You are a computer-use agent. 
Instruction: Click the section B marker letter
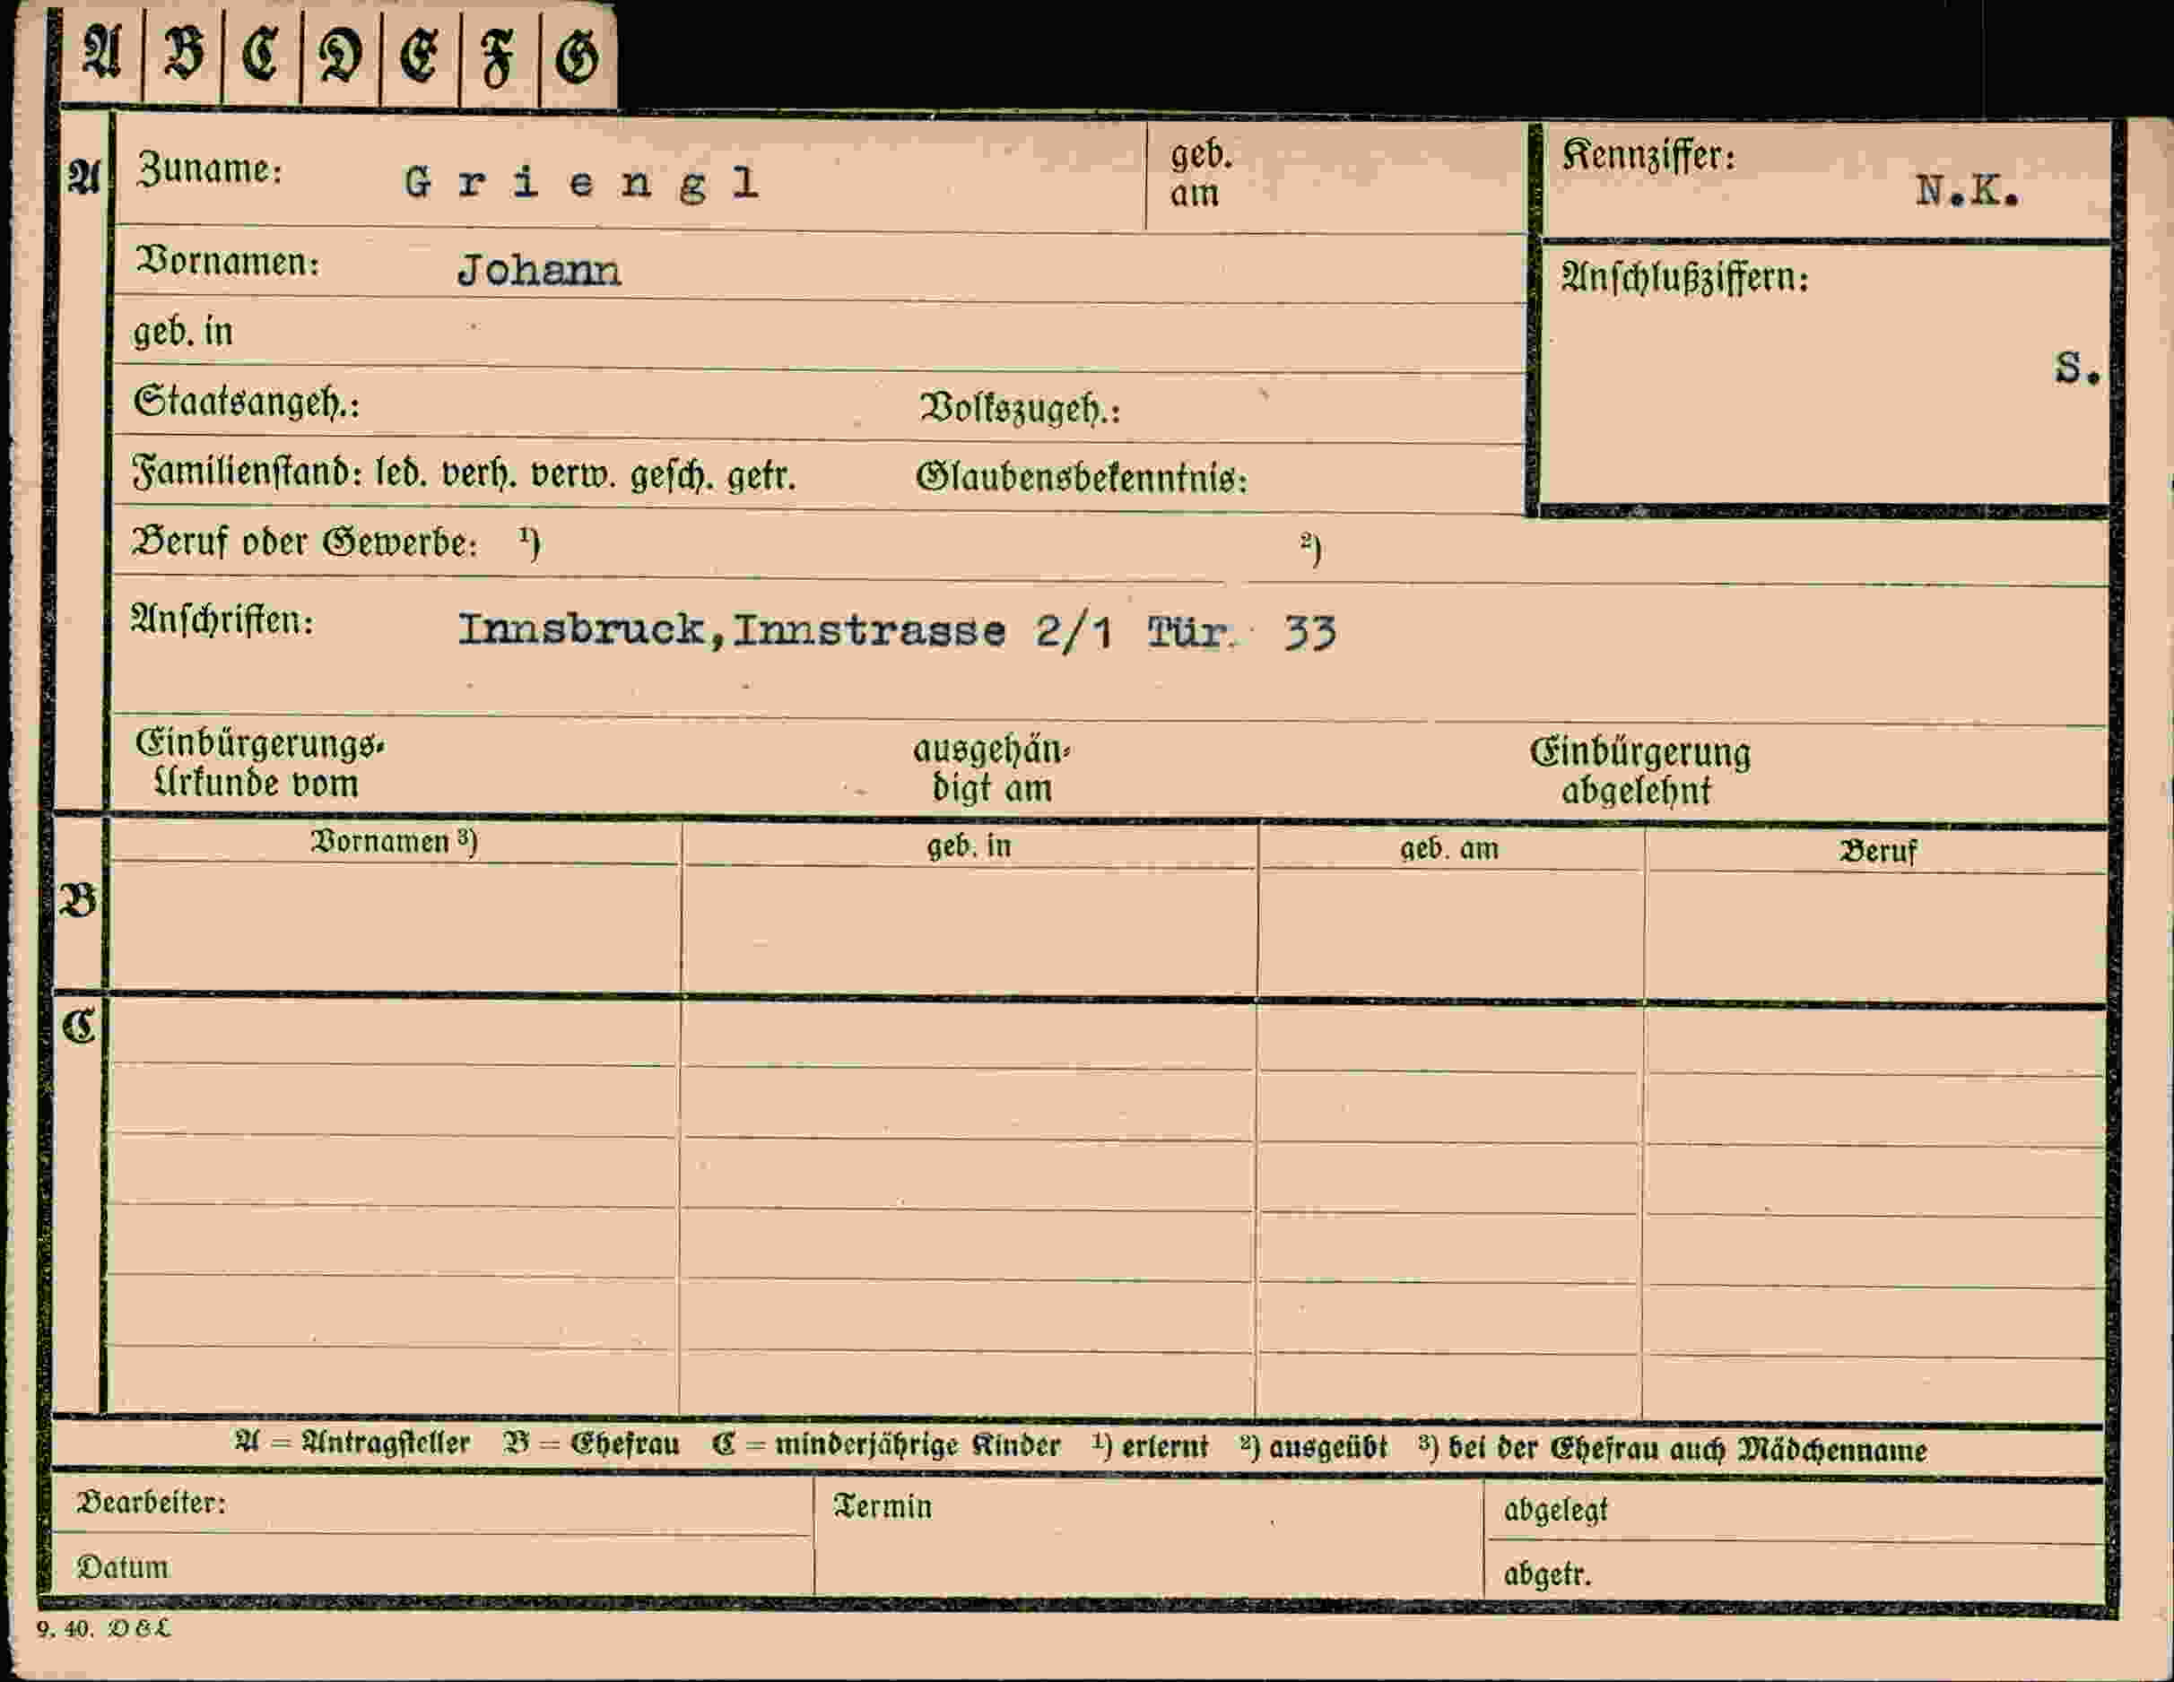(79, 899)
